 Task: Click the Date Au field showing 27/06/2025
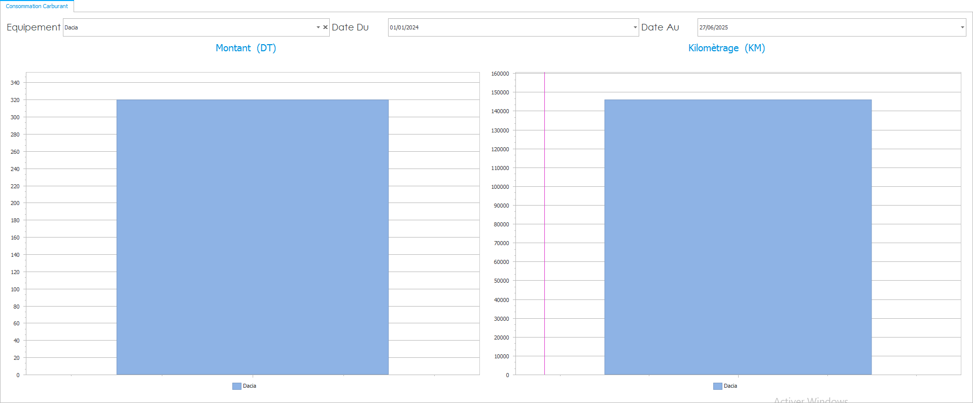click(827, 27)
